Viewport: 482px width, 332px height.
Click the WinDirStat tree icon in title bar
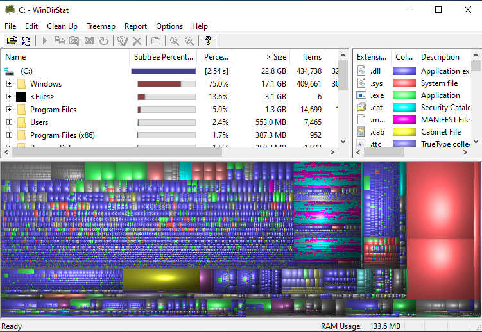(10, 10)
